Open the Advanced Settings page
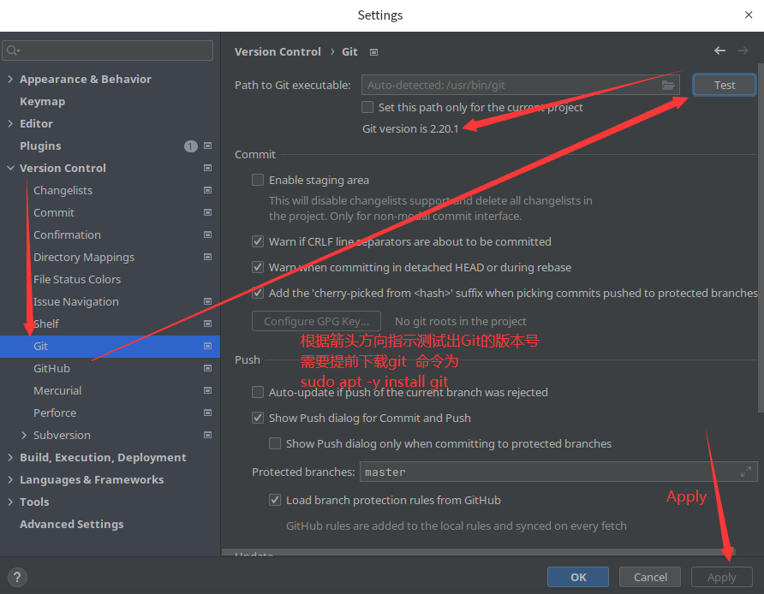 coord(72,524)
